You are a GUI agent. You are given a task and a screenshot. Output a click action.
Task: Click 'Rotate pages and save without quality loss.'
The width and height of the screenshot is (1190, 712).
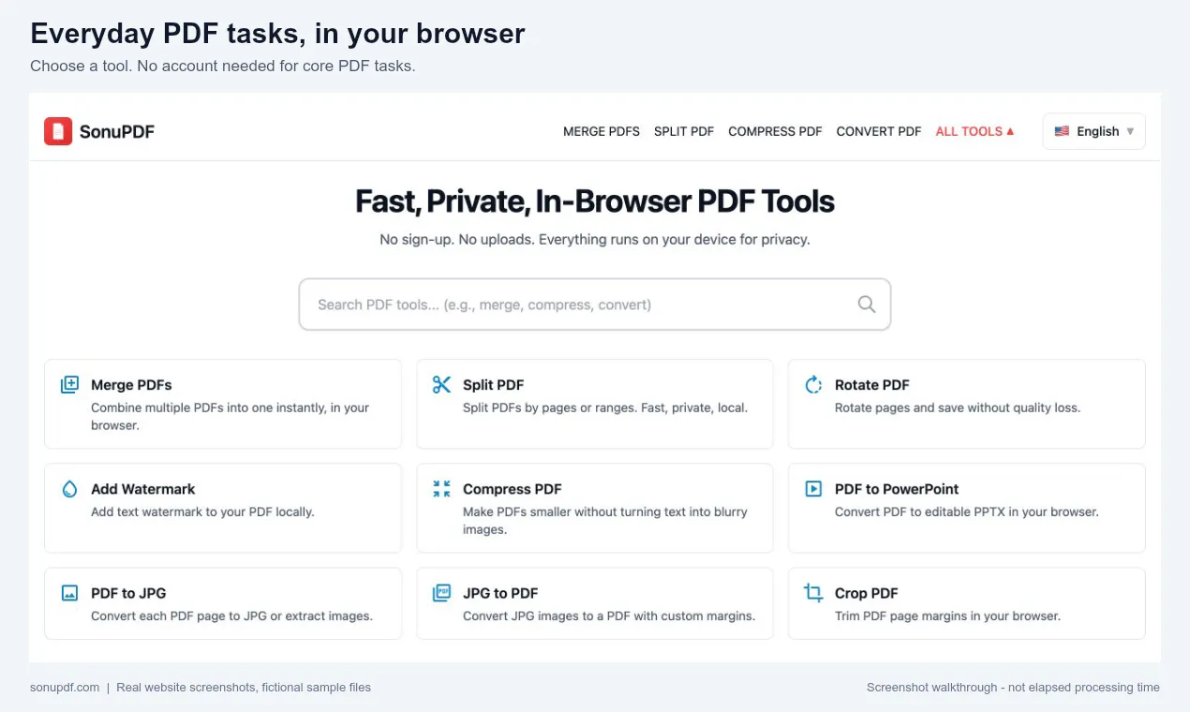click(958, 408)
